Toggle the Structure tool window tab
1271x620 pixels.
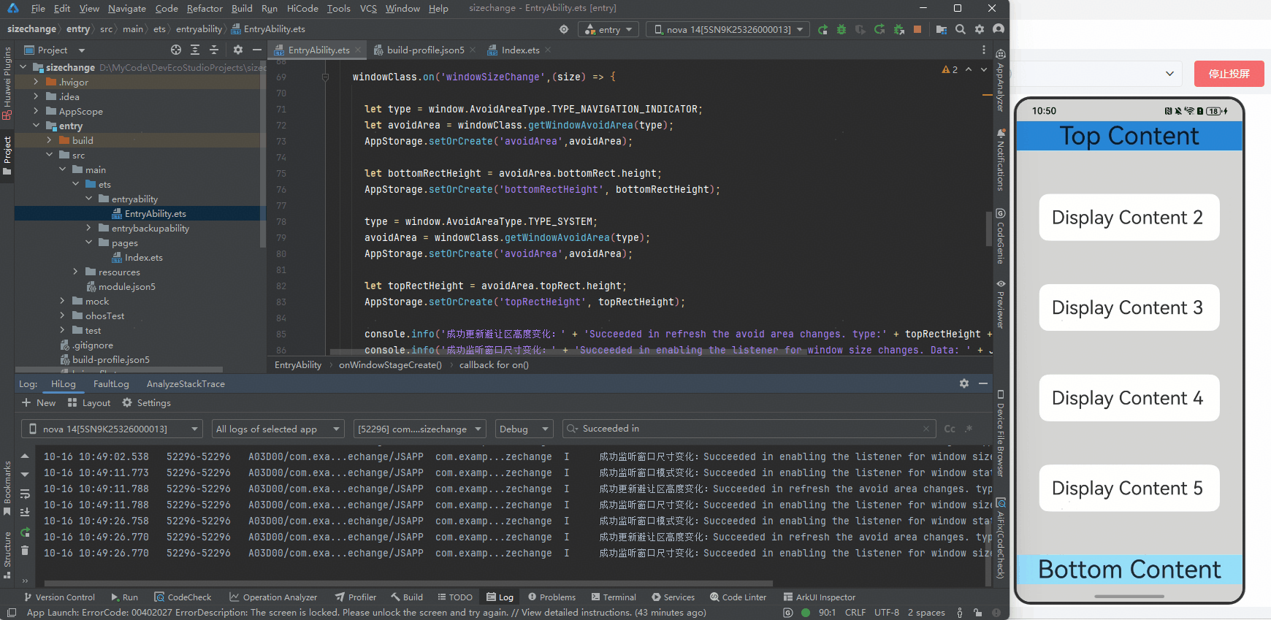coord(7,555)
